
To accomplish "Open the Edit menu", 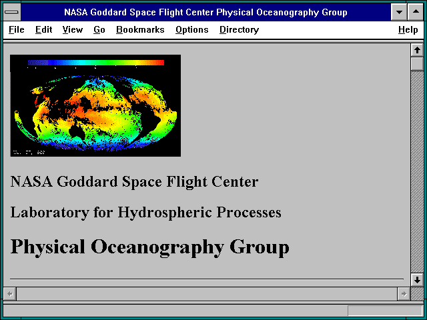I will [x=43, y=29].
